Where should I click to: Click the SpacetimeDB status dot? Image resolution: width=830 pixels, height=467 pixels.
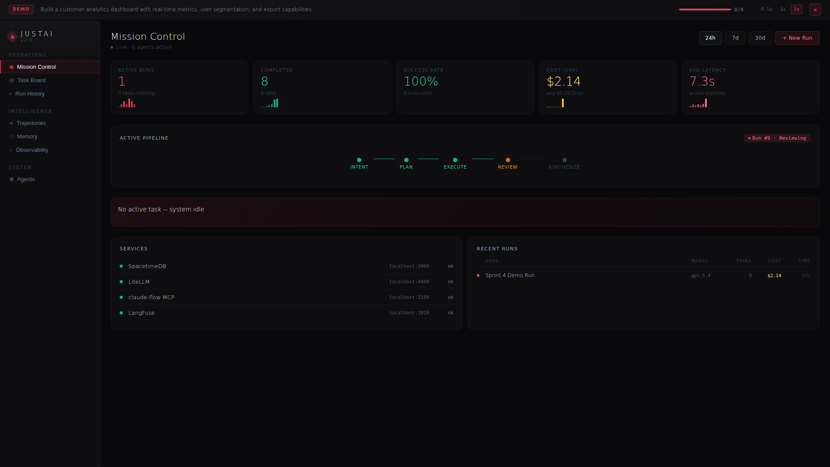pyautogui.click(x=121, y=266)
